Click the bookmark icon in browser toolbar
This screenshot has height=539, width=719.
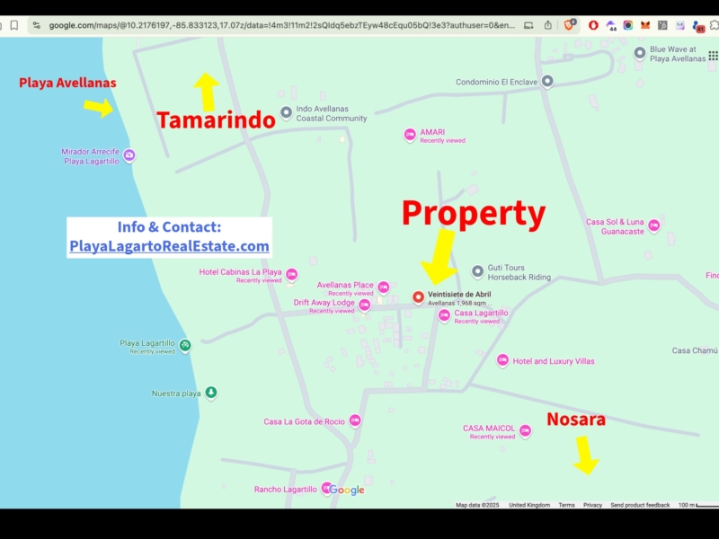(14, 25)
